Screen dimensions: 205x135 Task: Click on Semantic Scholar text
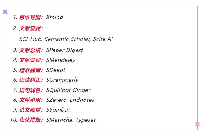click(x=67, y=39)
